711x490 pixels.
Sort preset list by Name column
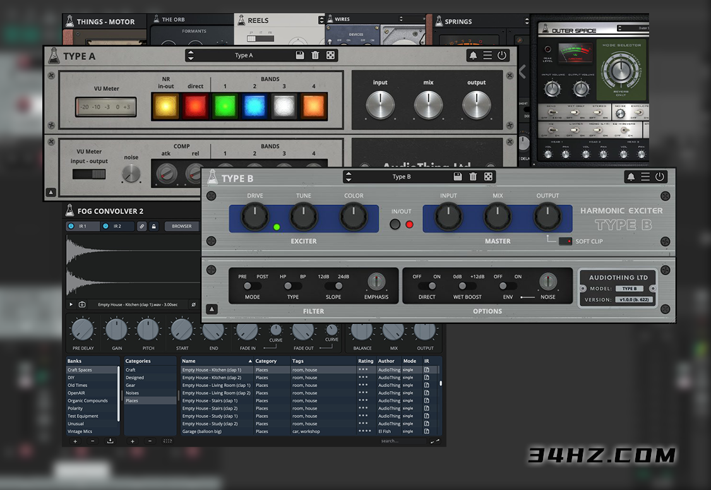click(x=217, y=361)
